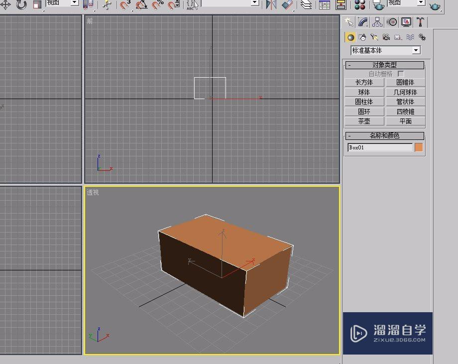
Task: Open the Layer Manager icon
Action: pyautogui.click(x=307, y=5)
